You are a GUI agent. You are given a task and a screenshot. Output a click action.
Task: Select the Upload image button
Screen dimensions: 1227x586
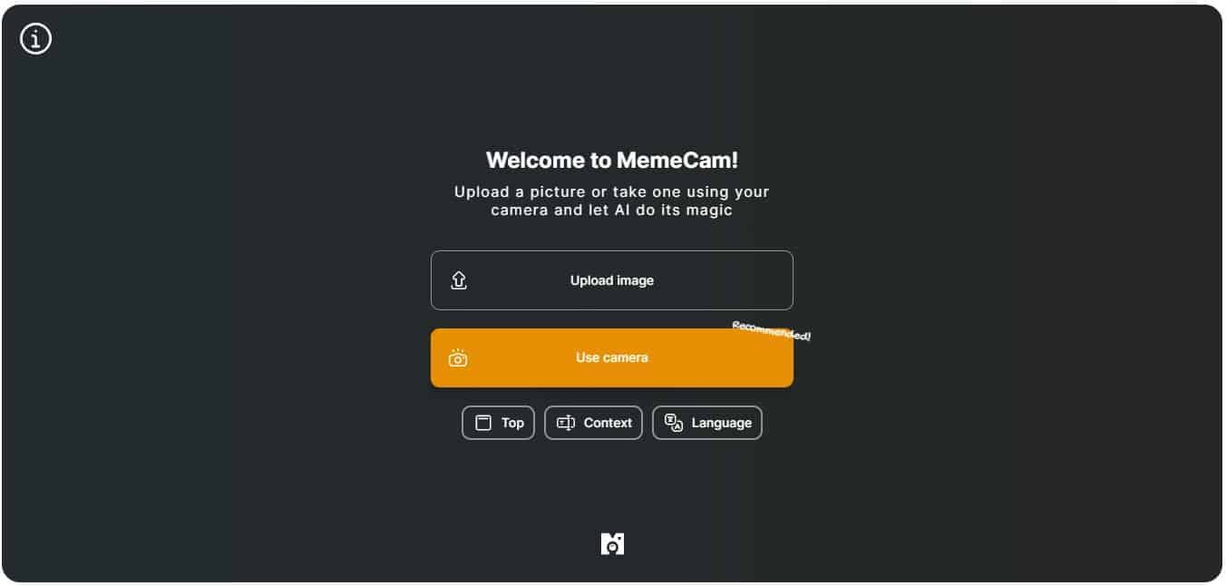click(612, 280)
